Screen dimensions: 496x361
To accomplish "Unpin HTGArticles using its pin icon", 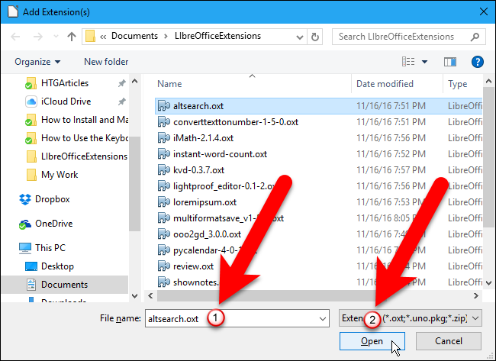I will click(x=122, y=83).
